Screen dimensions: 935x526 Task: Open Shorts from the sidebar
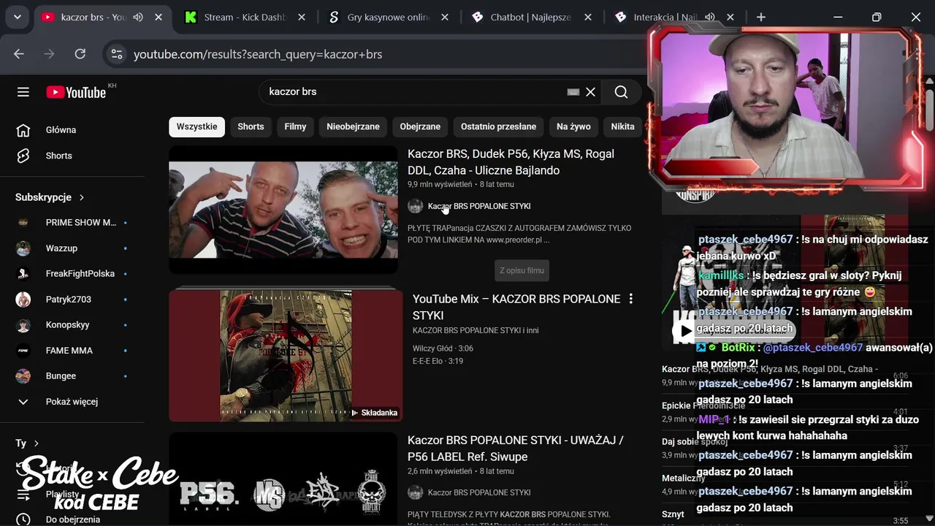click(x=59, y=156)
